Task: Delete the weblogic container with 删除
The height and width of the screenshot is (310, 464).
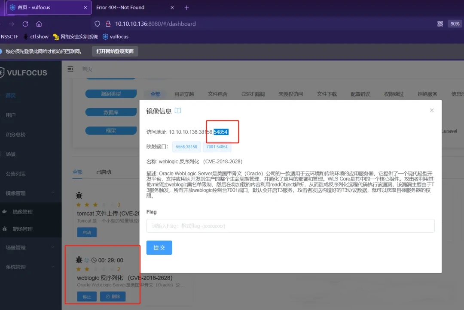Action: pyautogui.click(x=113, y=297)
